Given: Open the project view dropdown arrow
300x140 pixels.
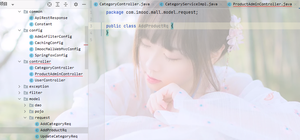Looking at the screenshot, I should click(13, 5).
